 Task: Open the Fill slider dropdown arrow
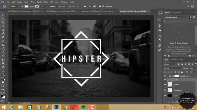[x=195, y=72]
